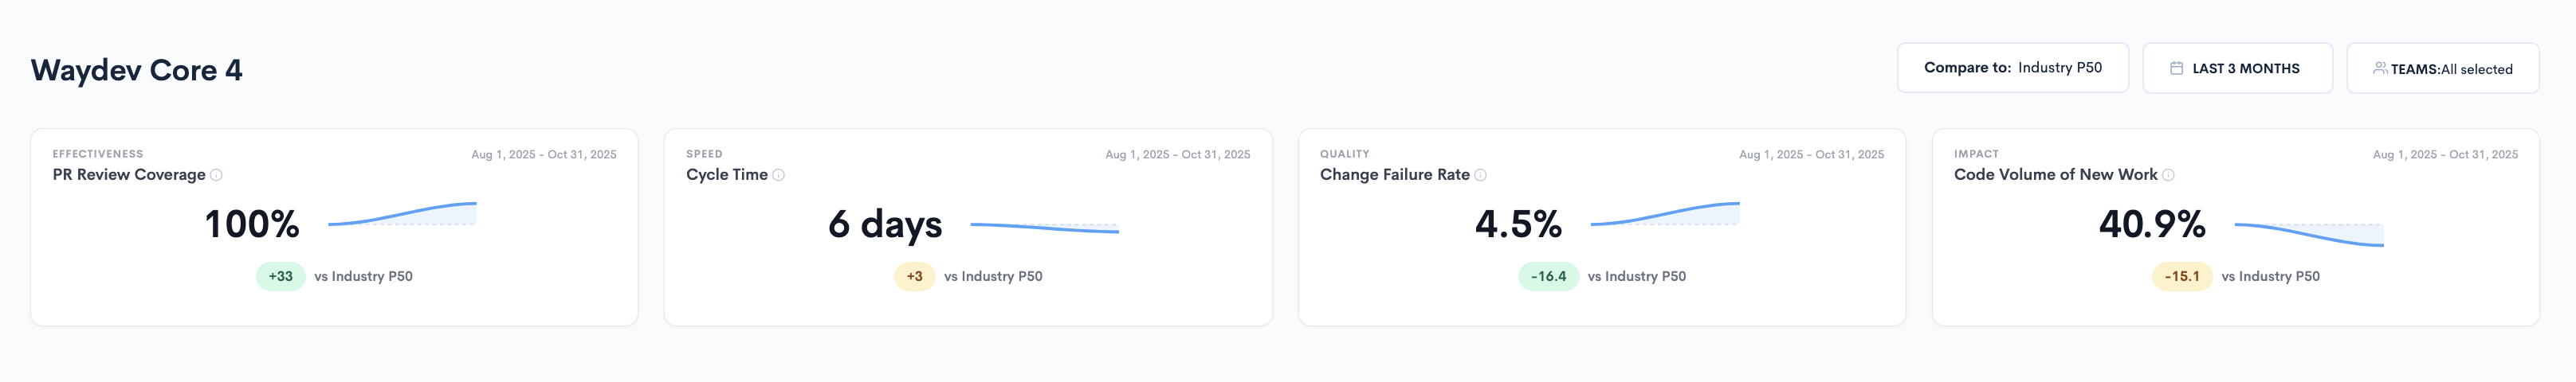Click the calendar icon in date range button
The height and width of the screenshot is (382, 2576).
(x=2176, y=68)
